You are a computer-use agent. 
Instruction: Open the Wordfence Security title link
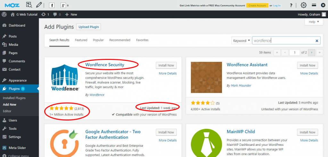[105, 65]
